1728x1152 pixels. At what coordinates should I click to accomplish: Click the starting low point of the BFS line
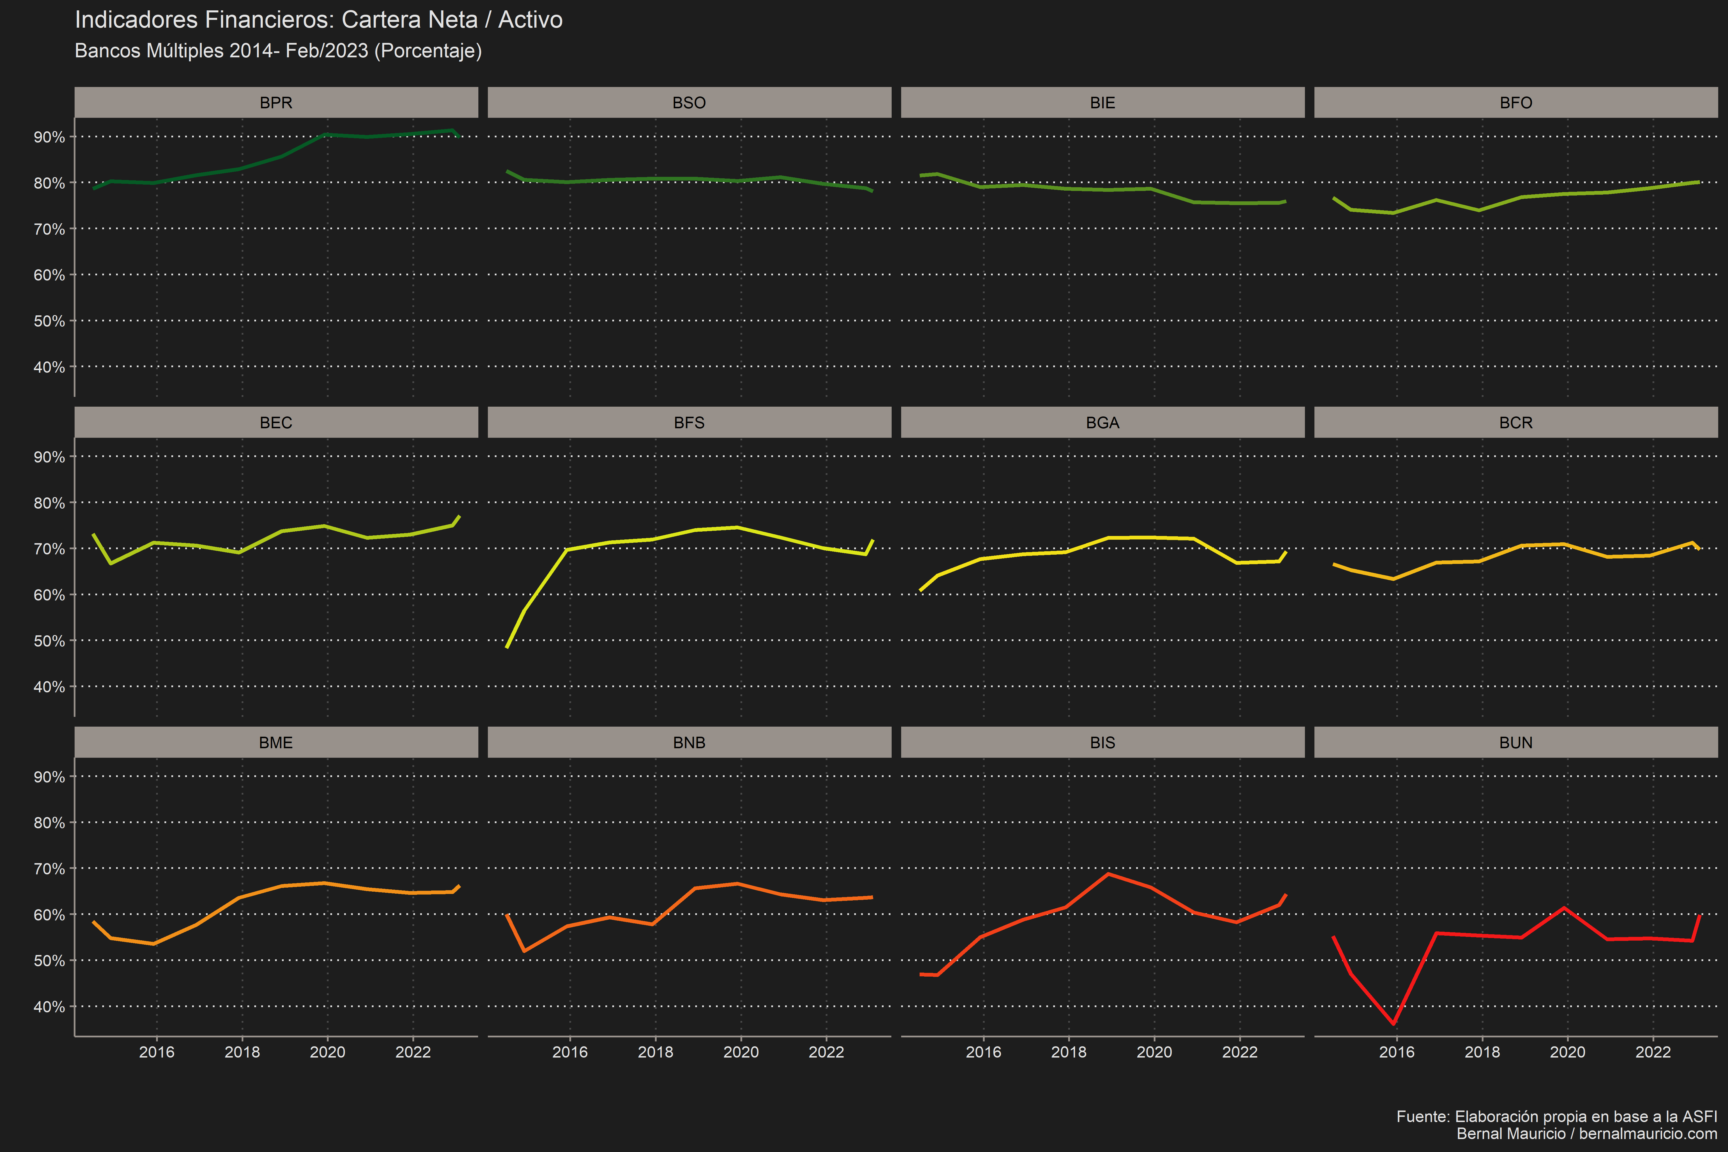[507, 647]
